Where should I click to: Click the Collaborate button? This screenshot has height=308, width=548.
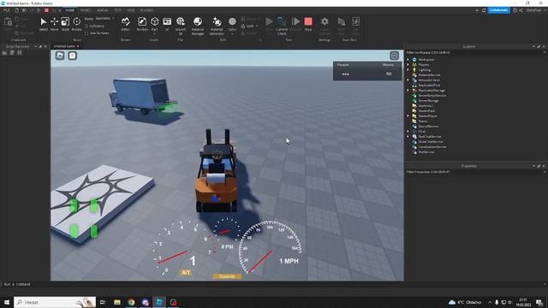coord(498,10)
